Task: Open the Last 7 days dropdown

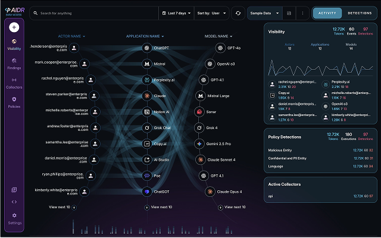Action: pos(176,13)
